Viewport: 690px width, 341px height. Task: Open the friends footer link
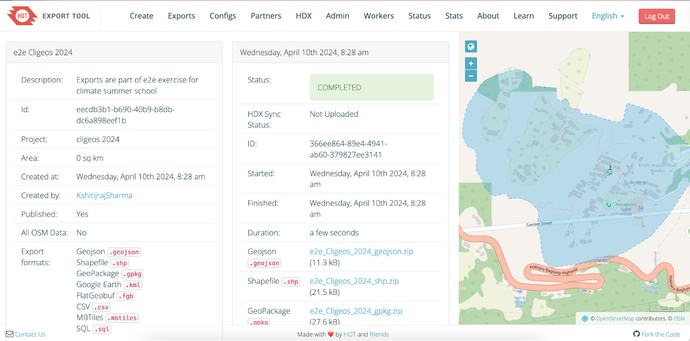tap(379, 334)
